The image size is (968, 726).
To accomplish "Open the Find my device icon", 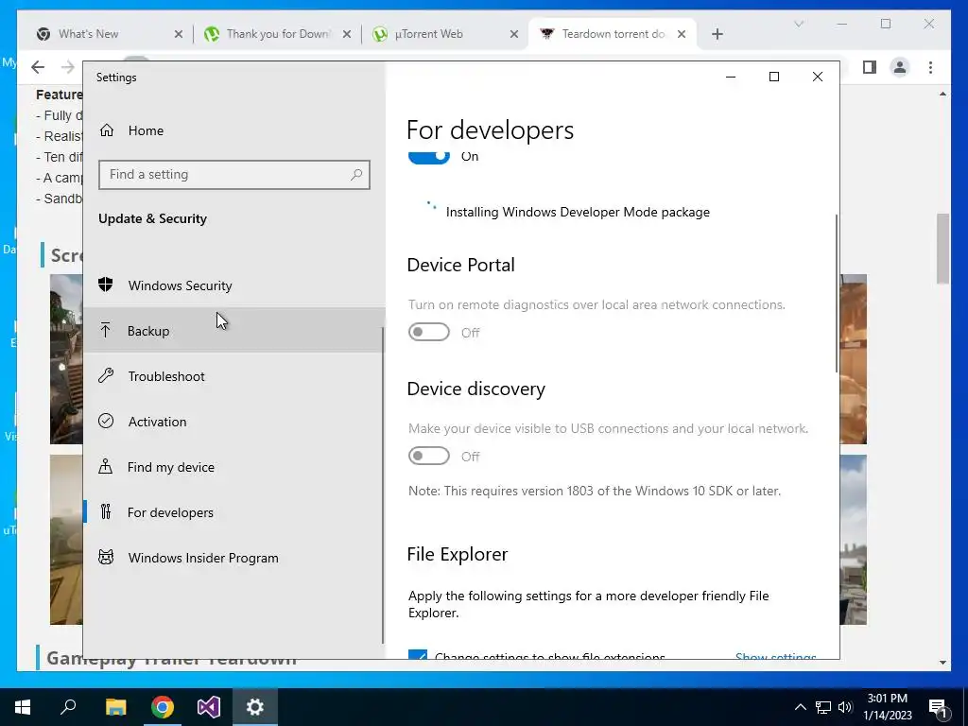I will click(x=106, y=467).
